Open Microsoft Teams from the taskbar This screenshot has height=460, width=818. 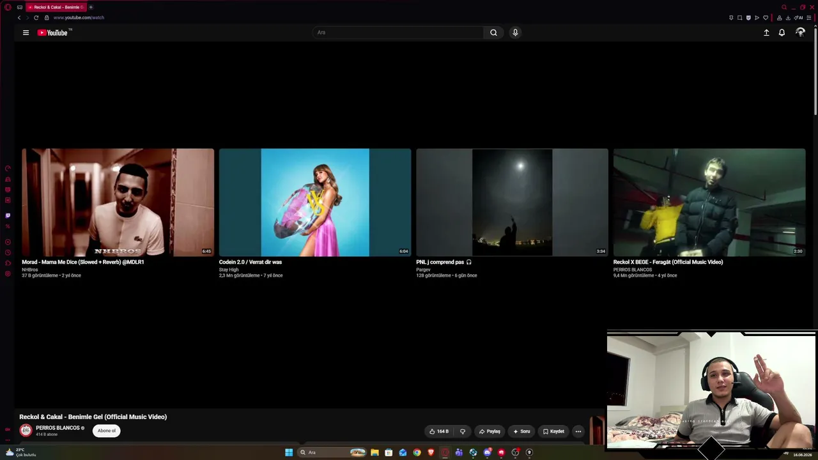(459, 452)
